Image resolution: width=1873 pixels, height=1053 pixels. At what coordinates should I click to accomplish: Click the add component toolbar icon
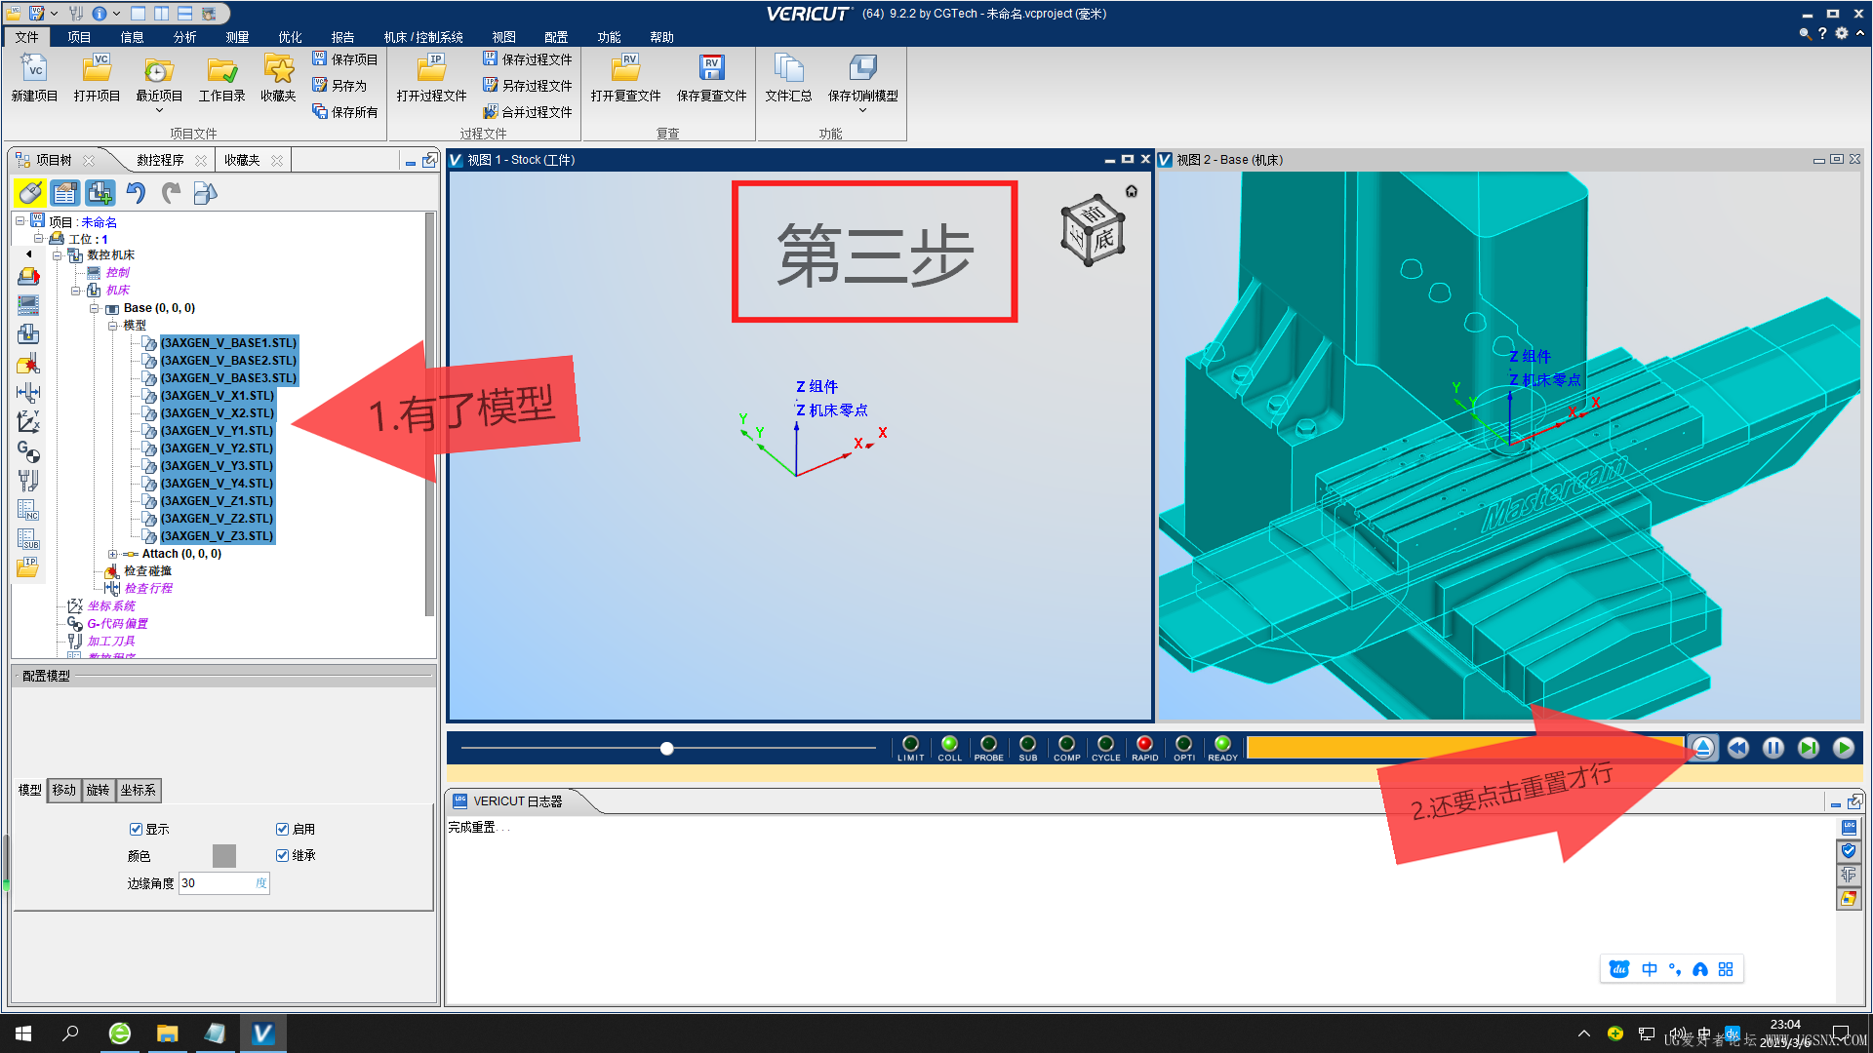(x=100, y=193)
